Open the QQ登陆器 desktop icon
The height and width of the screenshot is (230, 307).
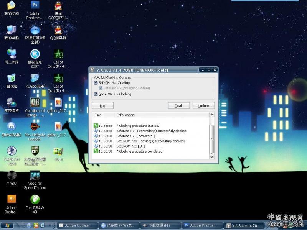[58, 30]
